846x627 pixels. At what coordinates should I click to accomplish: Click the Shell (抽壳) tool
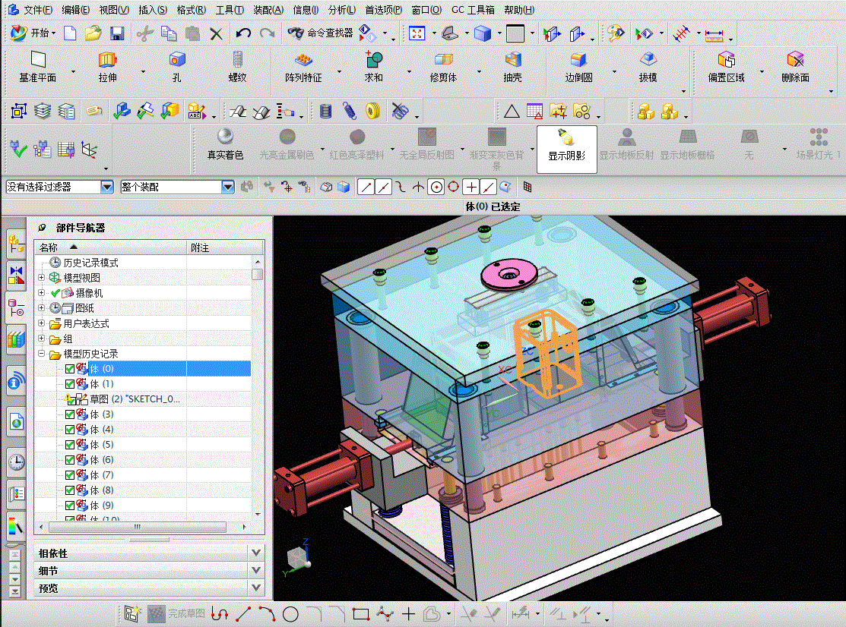tap(512, 67)
